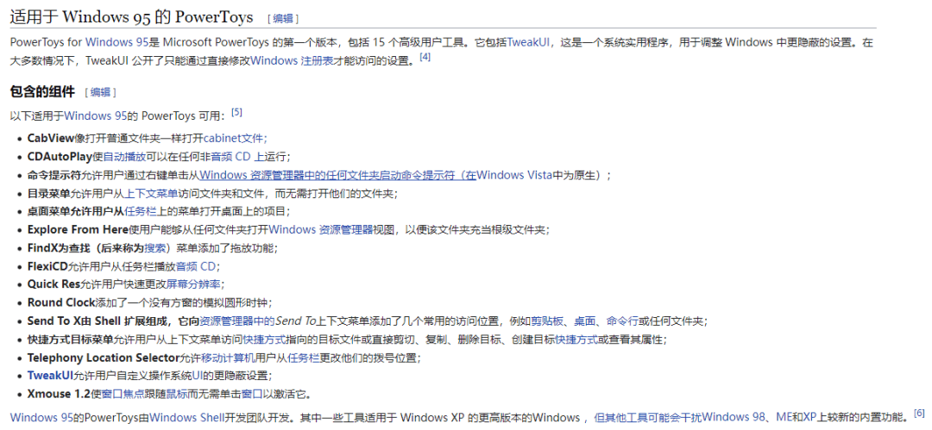Open the underlined Windows 资源管理器中的任何文件夹 link
The width and height of the screenshot is (932, 430).
click(x=337, y=175)
